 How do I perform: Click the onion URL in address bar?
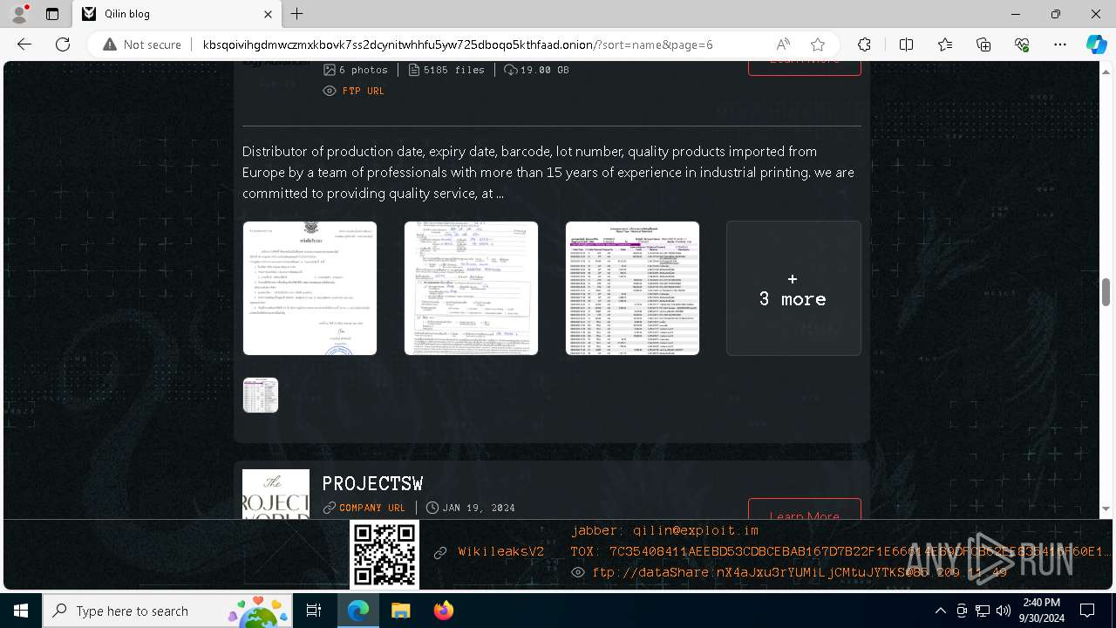458,44
